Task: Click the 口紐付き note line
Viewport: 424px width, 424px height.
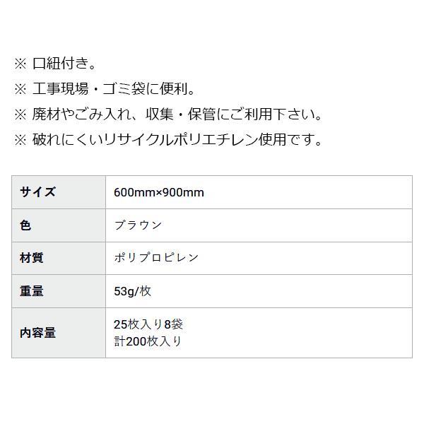Action: [55, 64]
